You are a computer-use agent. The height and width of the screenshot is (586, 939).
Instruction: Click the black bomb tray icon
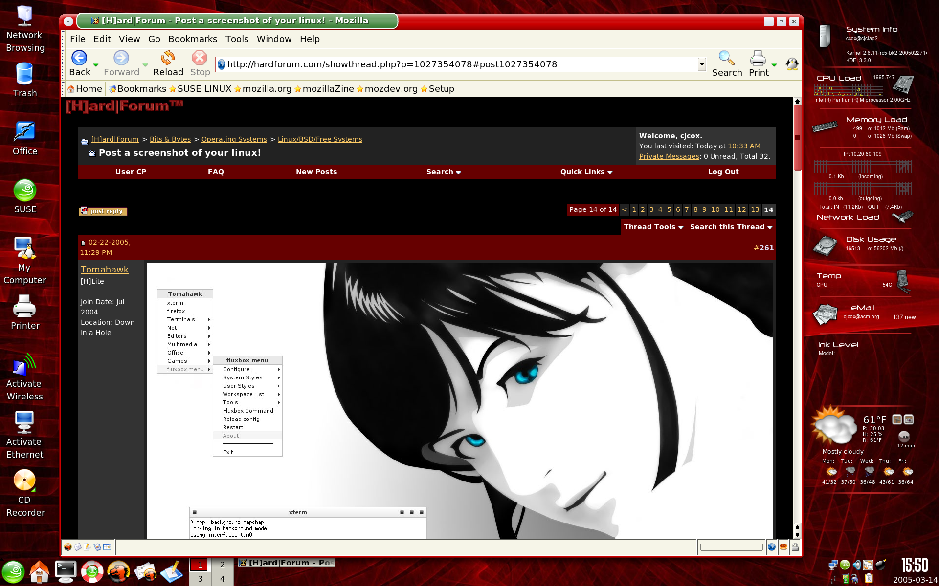click(881, 565)
